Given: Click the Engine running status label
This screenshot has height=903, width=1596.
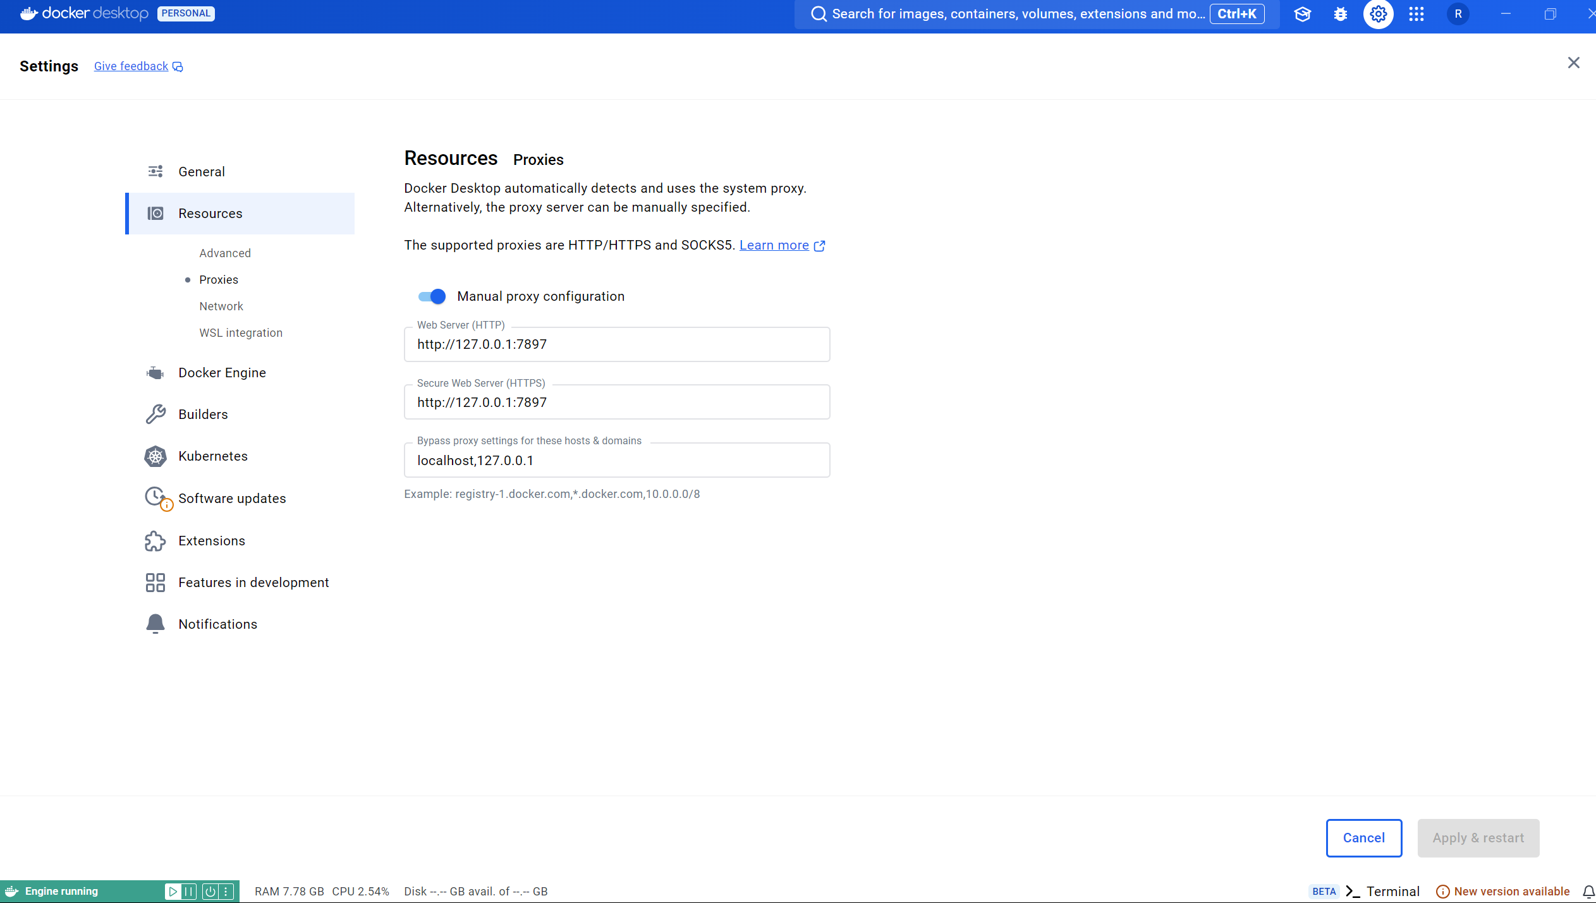Looking at the screenshot, I should [61, 891].
